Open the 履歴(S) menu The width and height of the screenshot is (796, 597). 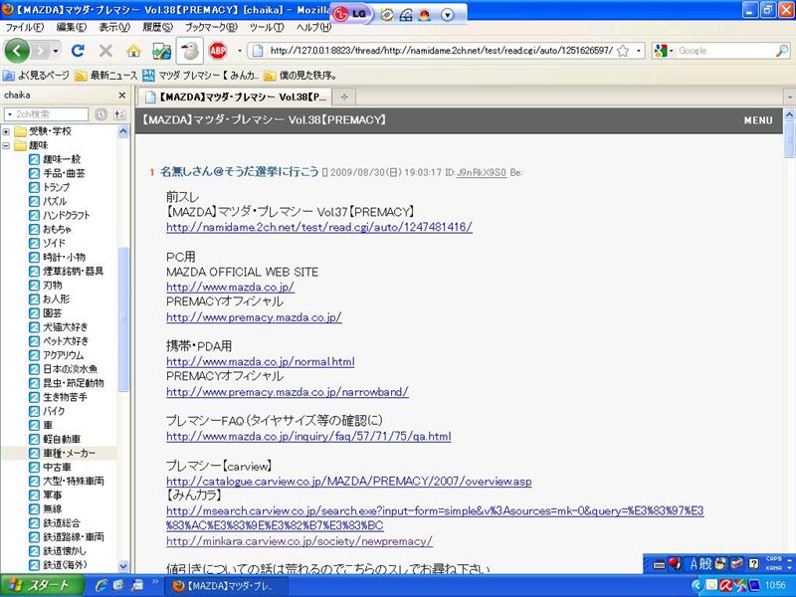(x=158, y=27)
